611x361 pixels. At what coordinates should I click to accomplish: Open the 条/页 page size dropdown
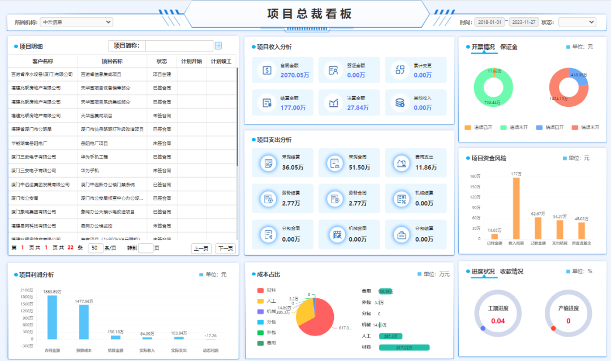coord(96,248)
